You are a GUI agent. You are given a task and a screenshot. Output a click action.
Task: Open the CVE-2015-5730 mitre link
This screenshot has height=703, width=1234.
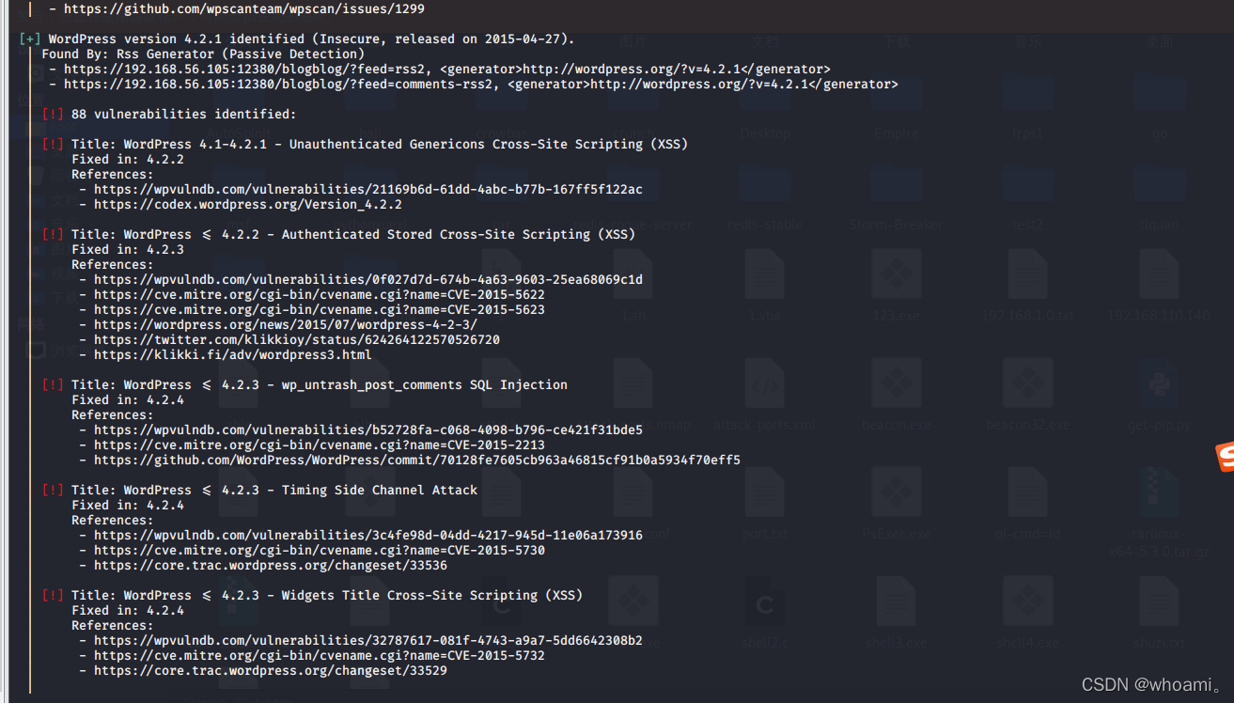tap(320, 550)
